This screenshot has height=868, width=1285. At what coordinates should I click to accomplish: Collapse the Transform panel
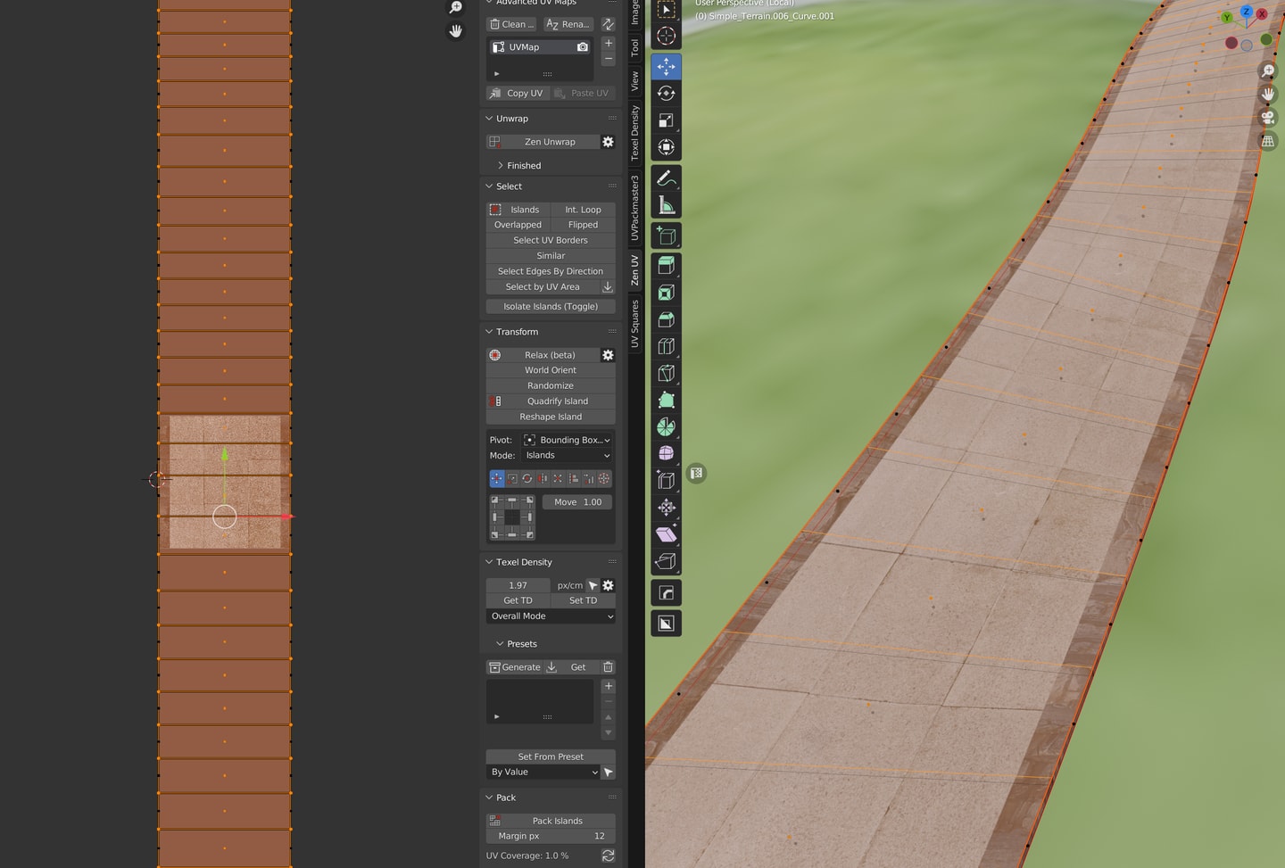[489, 332]
